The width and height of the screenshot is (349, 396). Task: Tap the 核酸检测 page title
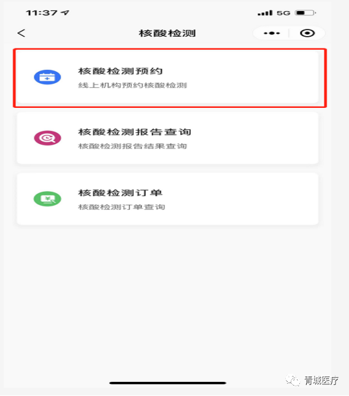click(167, 33)
